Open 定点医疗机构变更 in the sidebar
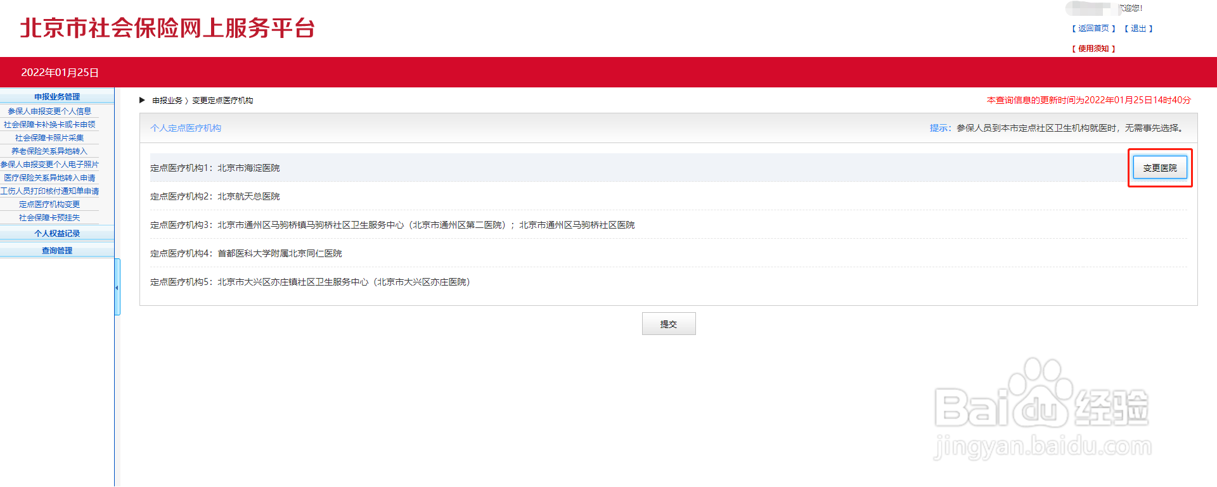Screen dimensions: 1217x487 pos(49,204)
